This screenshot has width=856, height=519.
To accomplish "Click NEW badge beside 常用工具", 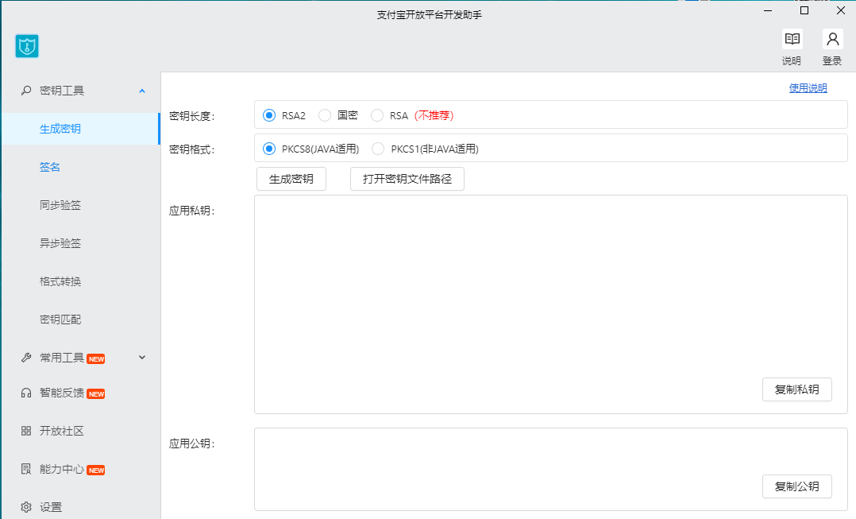I will pos(96,359).
